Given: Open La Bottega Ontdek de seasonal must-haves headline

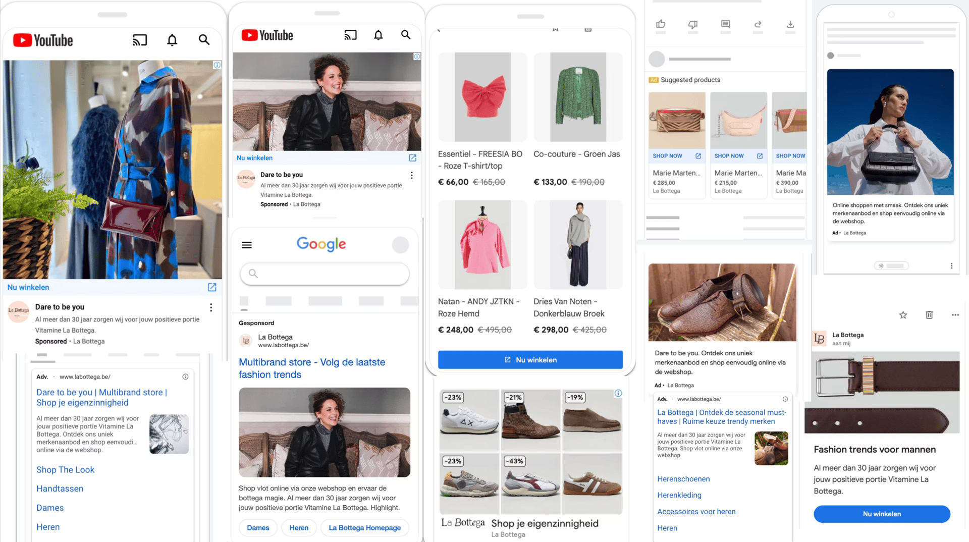Looking at the screenshot, I should point(722,417).
